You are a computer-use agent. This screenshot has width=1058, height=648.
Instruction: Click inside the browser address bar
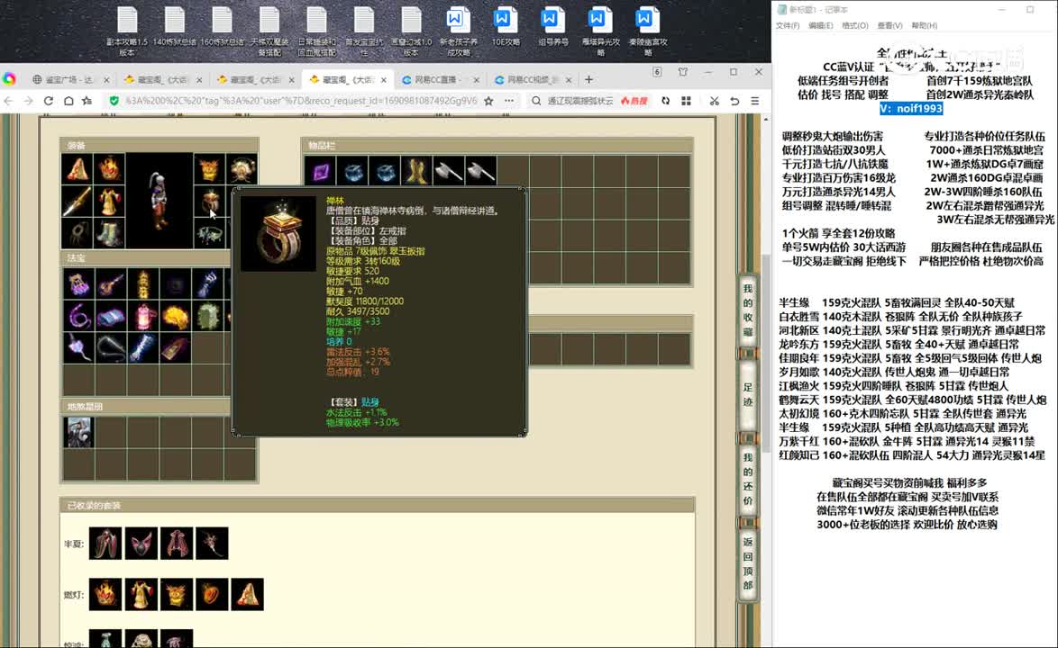(x=300, y=101)
